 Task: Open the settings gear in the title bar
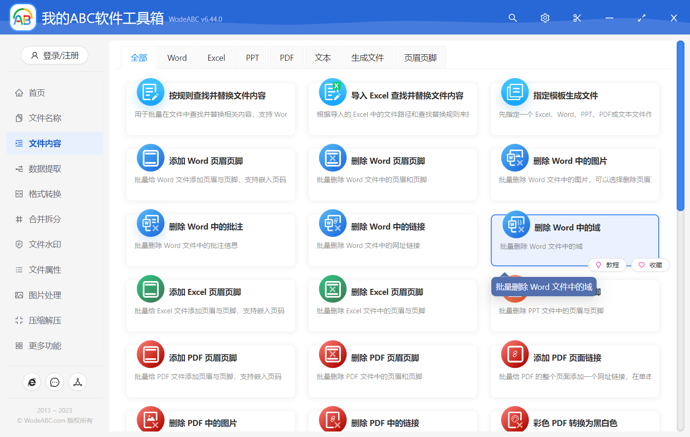click(x=545, y=18)
